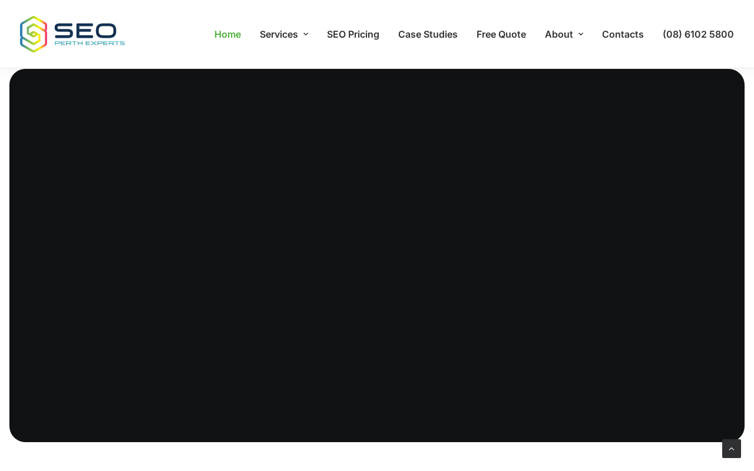
Task: Expand the chevron next to Services
Action: tap(306, 34)
